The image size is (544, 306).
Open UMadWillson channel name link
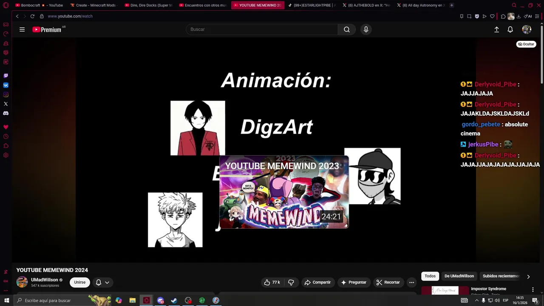(45, 280)
